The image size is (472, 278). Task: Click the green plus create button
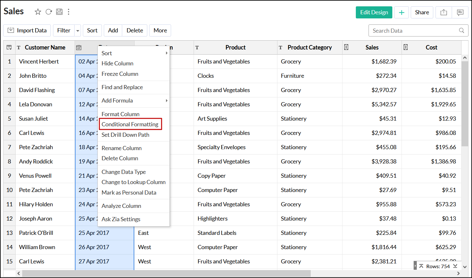[x=402, y=12]
